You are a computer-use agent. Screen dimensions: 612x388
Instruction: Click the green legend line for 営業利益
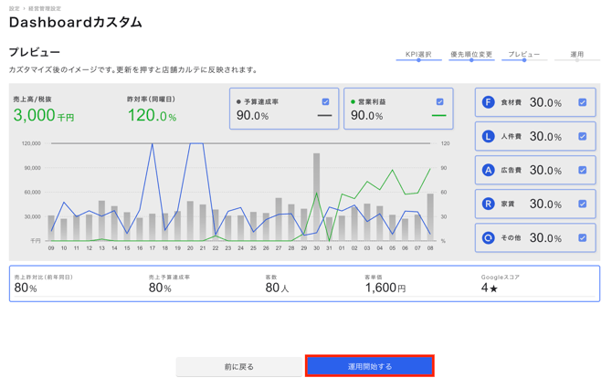coord(438,116)
